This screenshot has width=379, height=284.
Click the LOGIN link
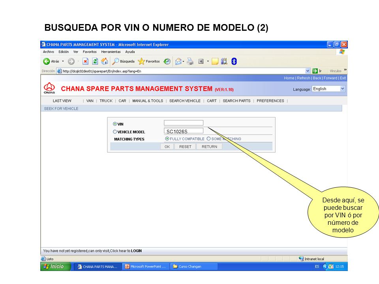pyautogui.click(x=136, y=251)
